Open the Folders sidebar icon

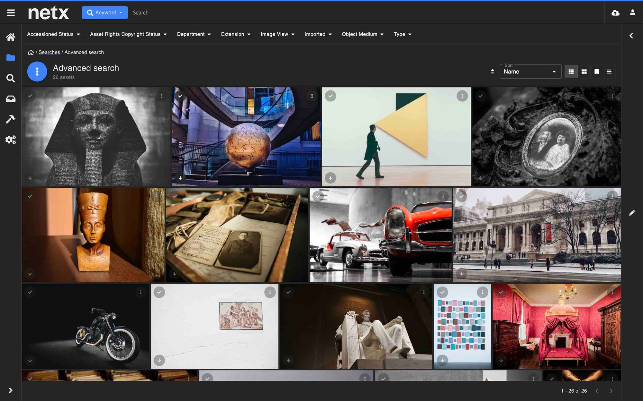tap(11, 58)
